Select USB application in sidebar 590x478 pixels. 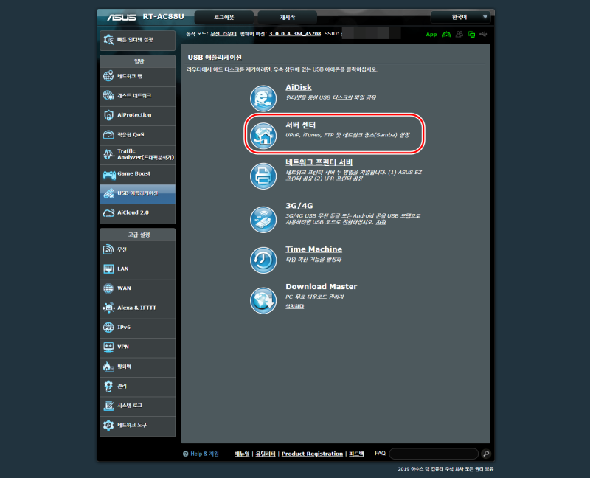(x=137, y=193)
